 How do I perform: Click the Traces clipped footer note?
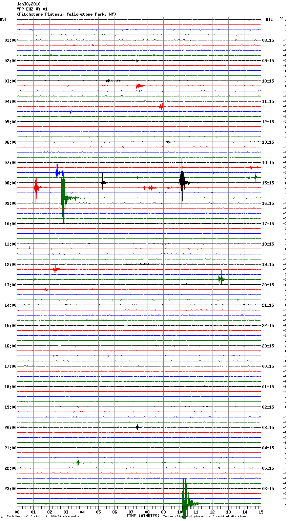pos(205,516)
